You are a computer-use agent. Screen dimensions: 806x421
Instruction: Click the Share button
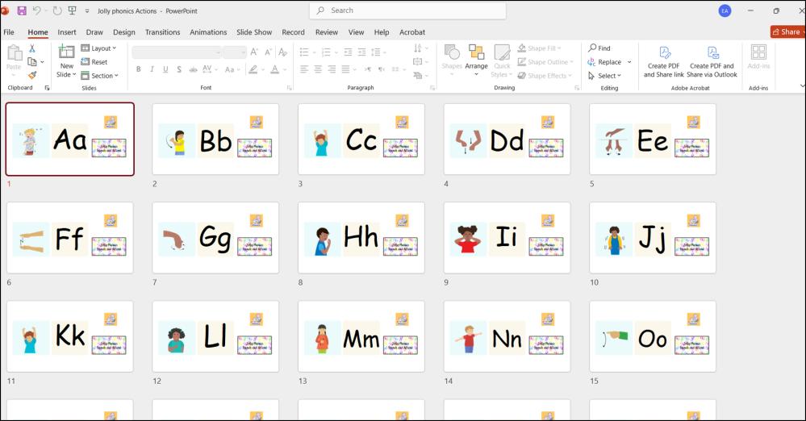tap(787, 32)
